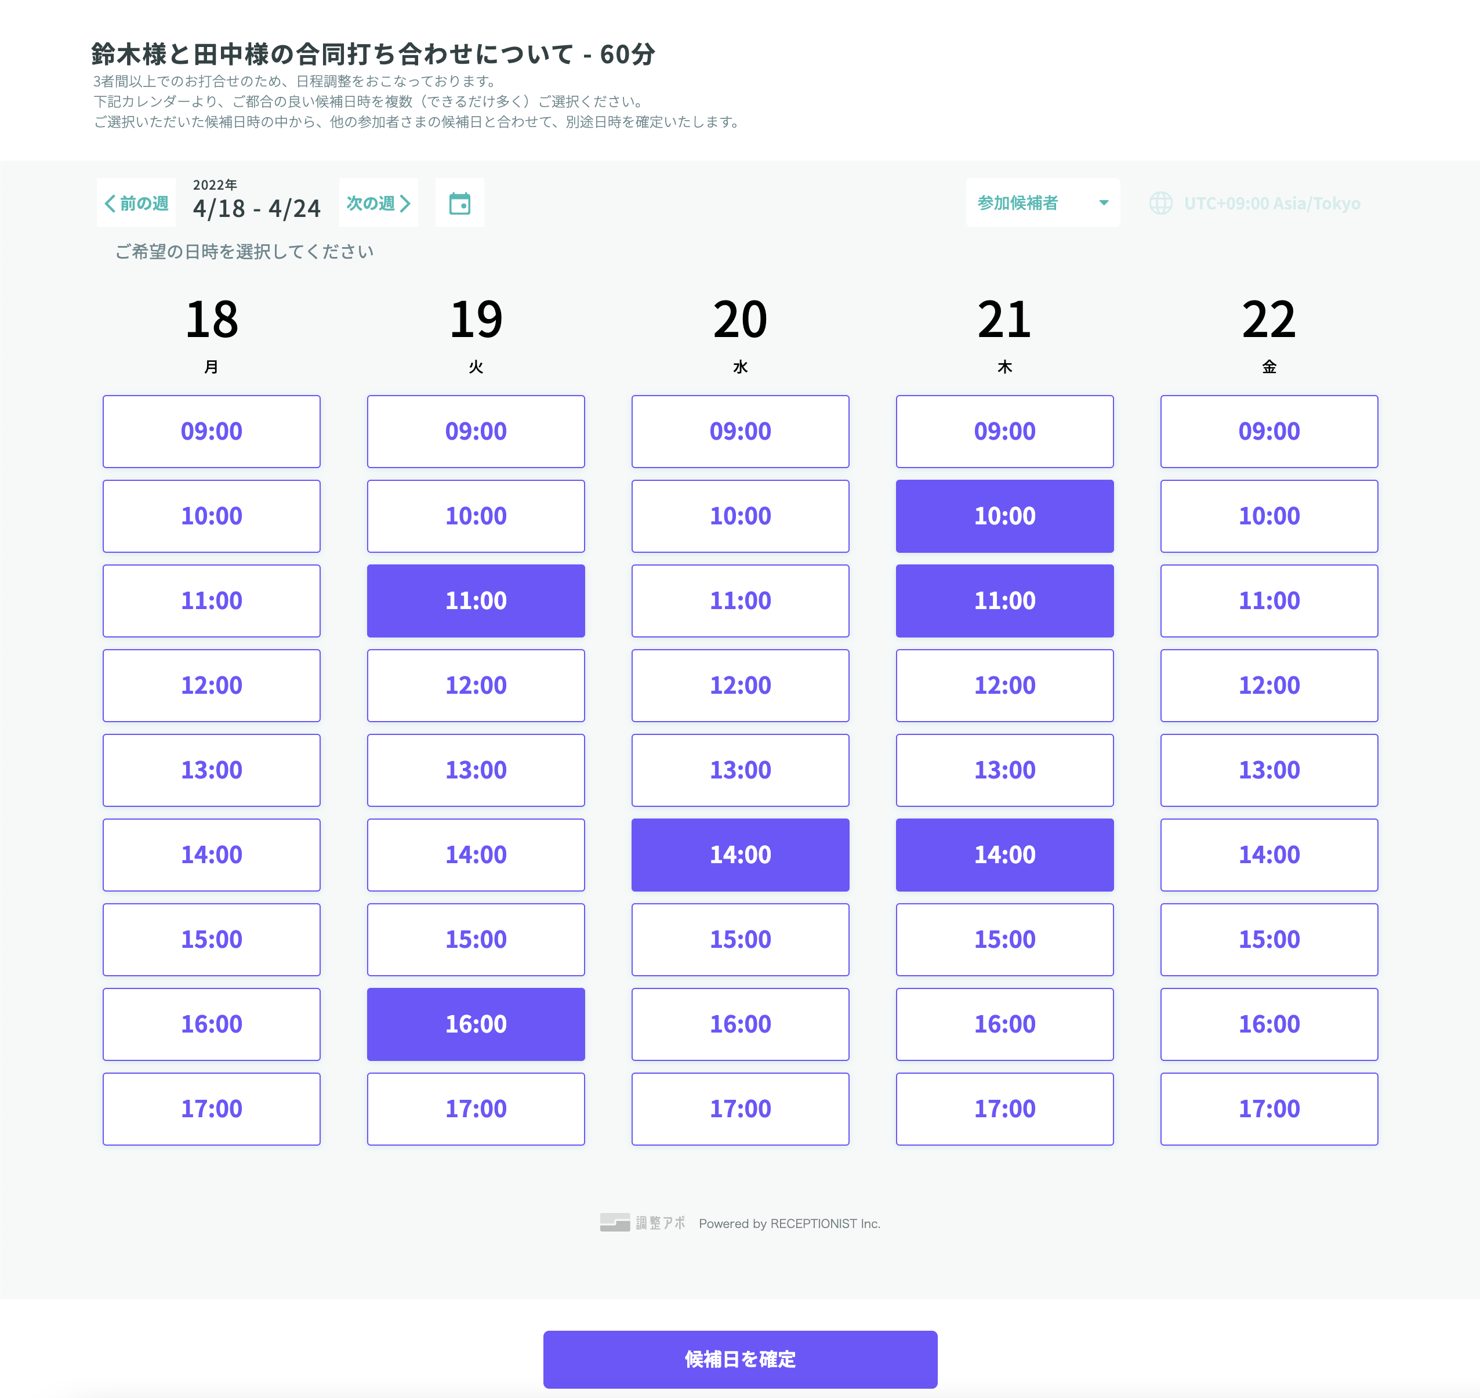Confirm candidates with 候補日を確定 button

click(x=739, y=1359)
